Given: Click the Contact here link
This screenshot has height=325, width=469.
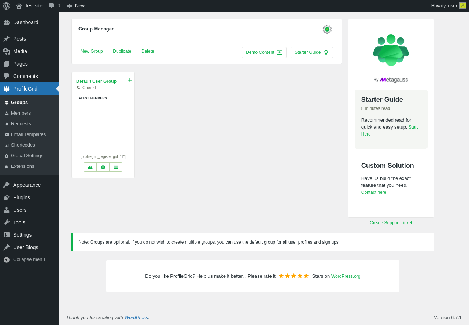Looking at the screenshot, I should (x=374, y=192).
